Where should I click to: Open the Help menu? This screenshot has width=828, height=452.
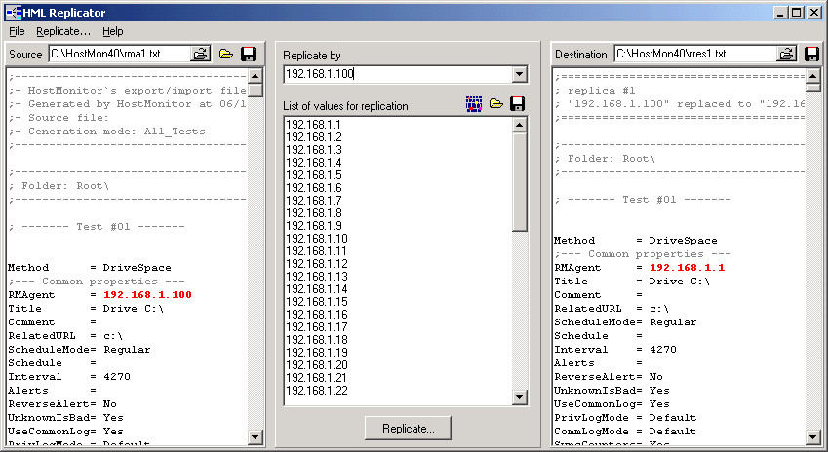[112, 31]
